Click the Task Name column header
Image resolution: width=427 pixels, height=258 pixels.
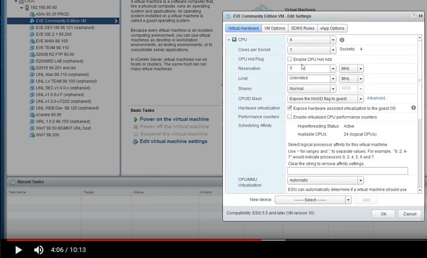pyautogui.click(x=17, y=192)
